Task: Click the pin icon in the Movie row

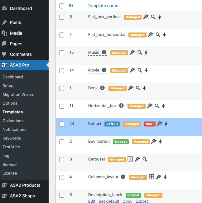Action: [132, 70]
